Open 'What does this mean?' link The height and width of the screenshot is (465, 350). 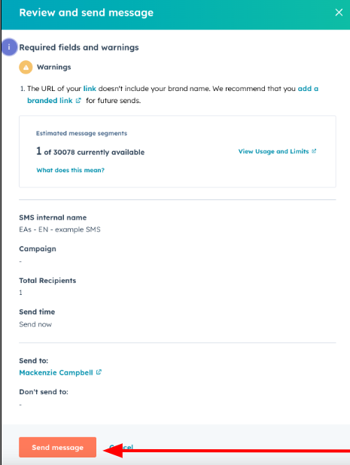tap(70, 170)
